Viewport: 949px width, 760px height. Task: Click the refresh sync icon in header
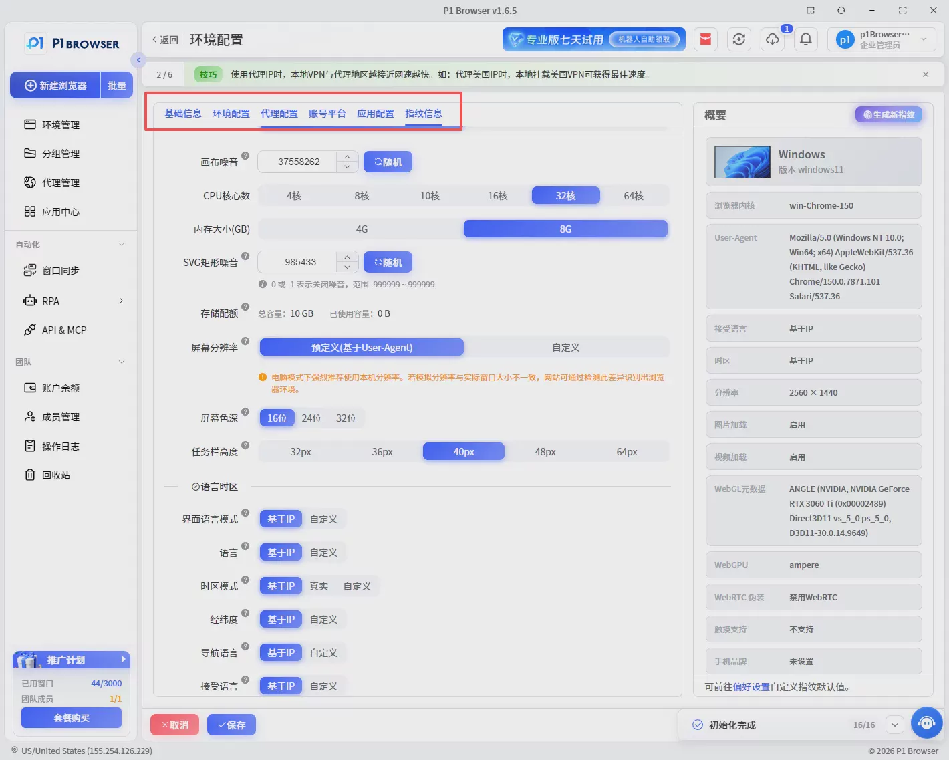click(x=738, y=39)
